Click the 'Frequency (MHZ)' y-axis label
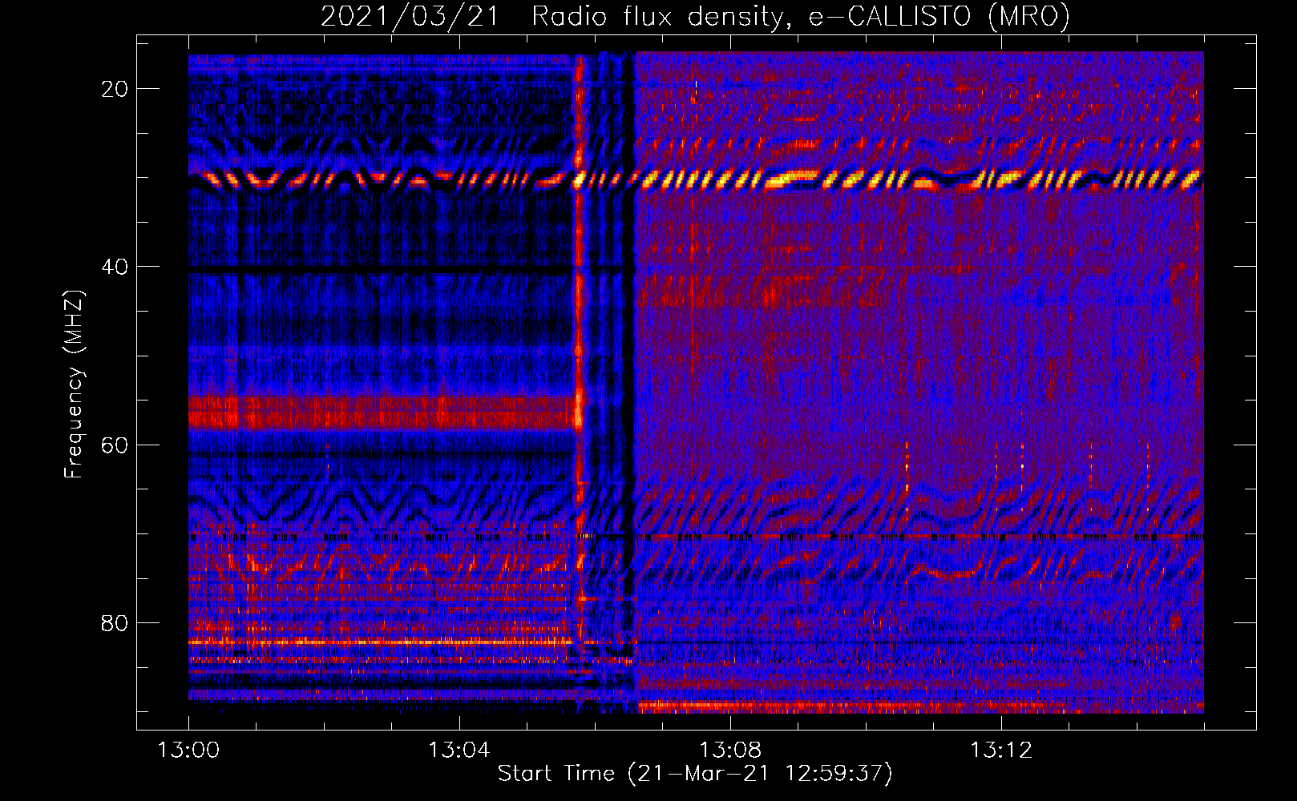Screen dimensions: 1297x801 pos(74,384)
